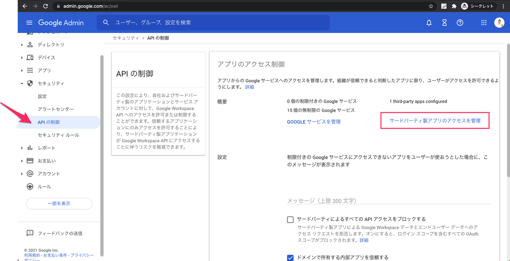The height and width of the screenshot is (261, 510).
Task: Expand the ディレクトリ section
Action: coord(22,45)
